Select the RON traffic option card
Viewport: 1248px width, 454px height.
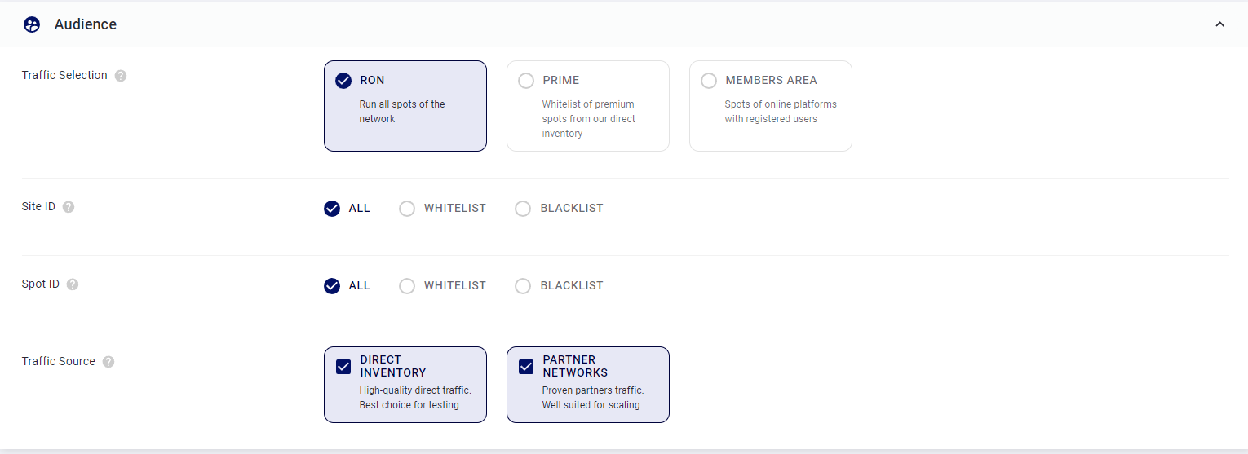pos(405,106)
